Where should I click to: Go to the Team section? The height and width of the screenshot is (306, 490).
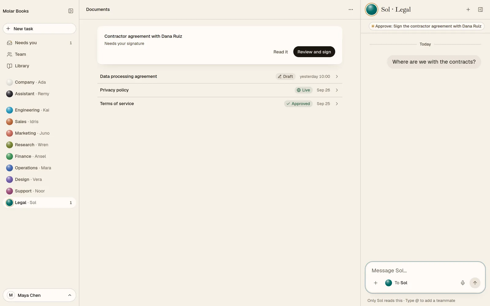[40, 54]
